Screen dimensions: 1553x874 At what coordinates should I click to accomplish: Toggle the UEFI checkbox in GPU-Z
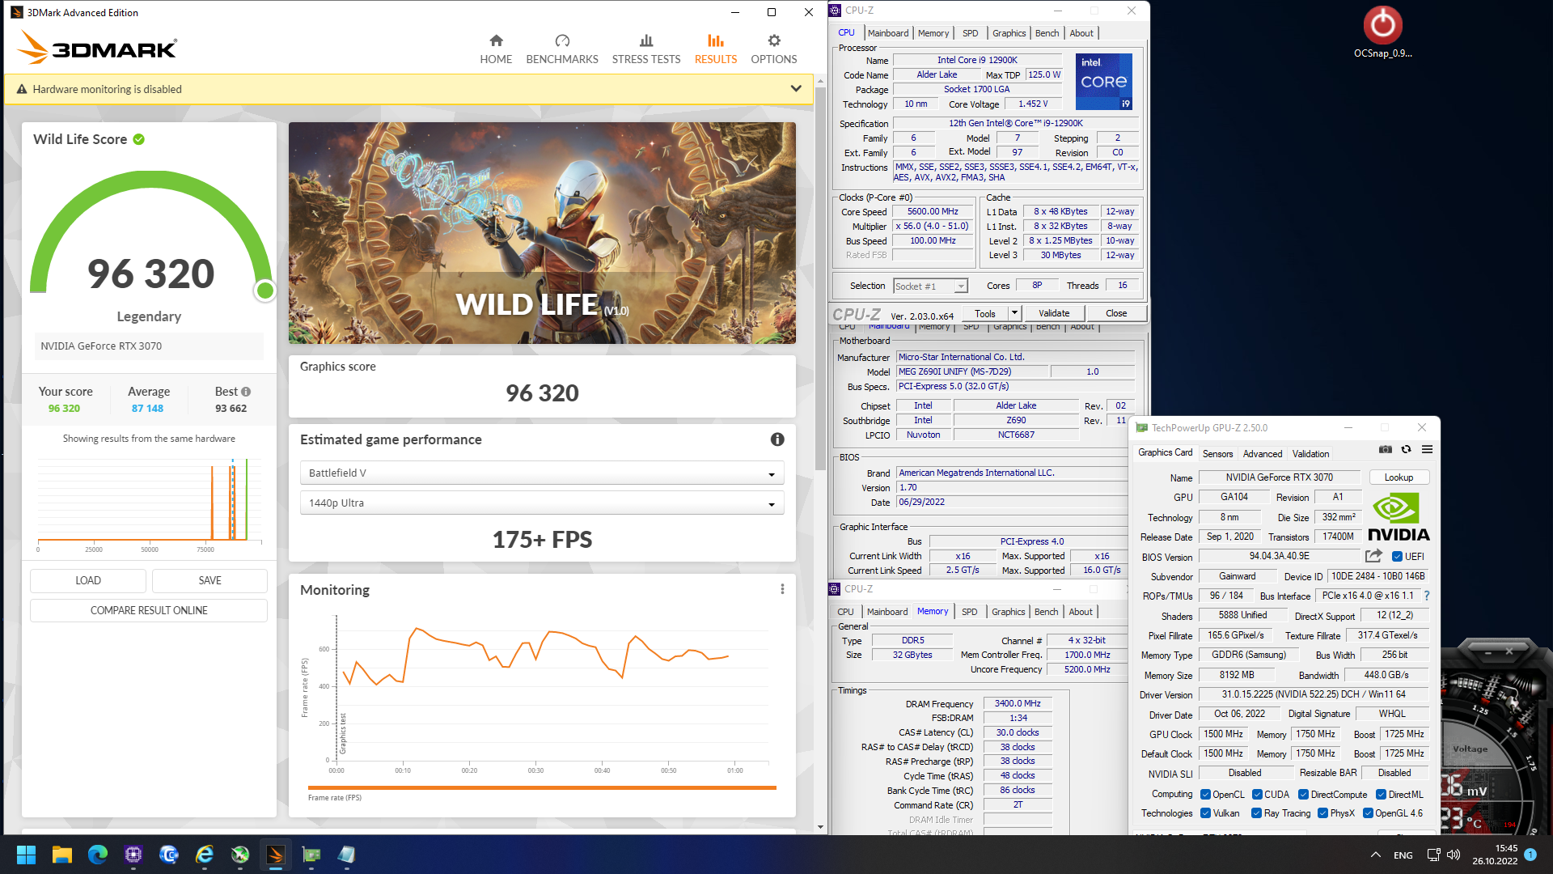click(x=1397, y=557)
